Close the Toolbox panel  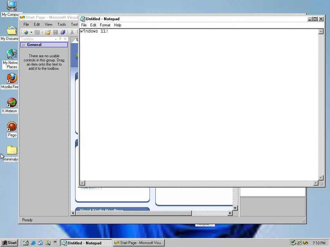coord(65,39)
